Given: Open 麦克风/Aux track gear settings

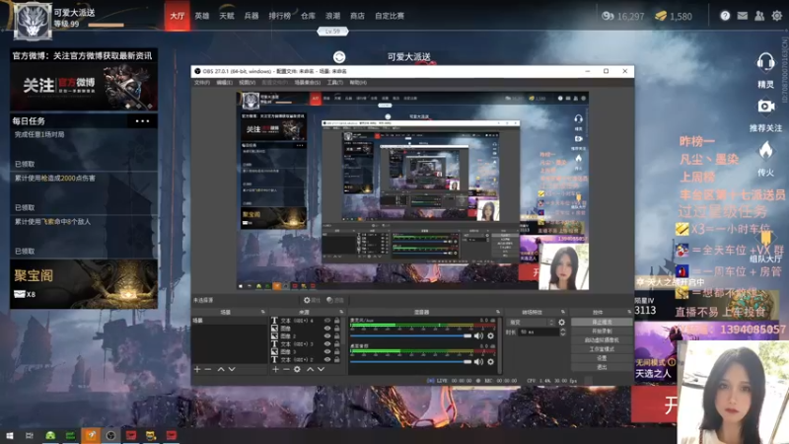Looking at the screenshot, I should 490,335.
